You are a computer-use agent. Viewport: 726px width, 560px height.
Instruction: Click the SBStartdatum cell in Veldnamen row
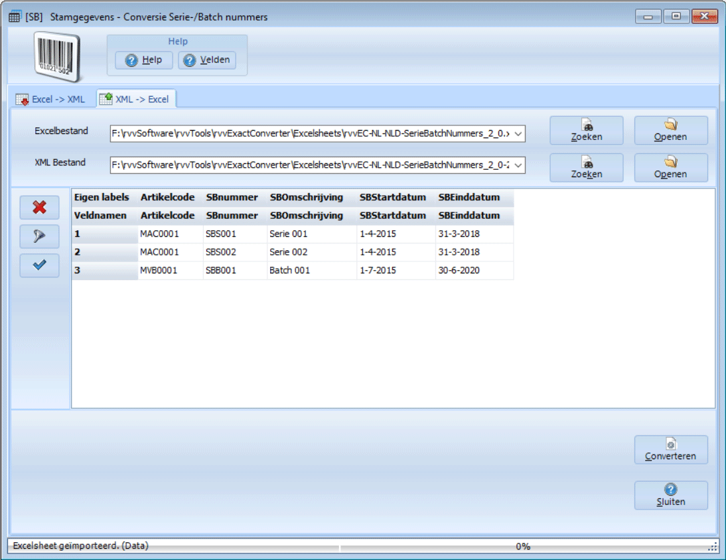point(396,216)
